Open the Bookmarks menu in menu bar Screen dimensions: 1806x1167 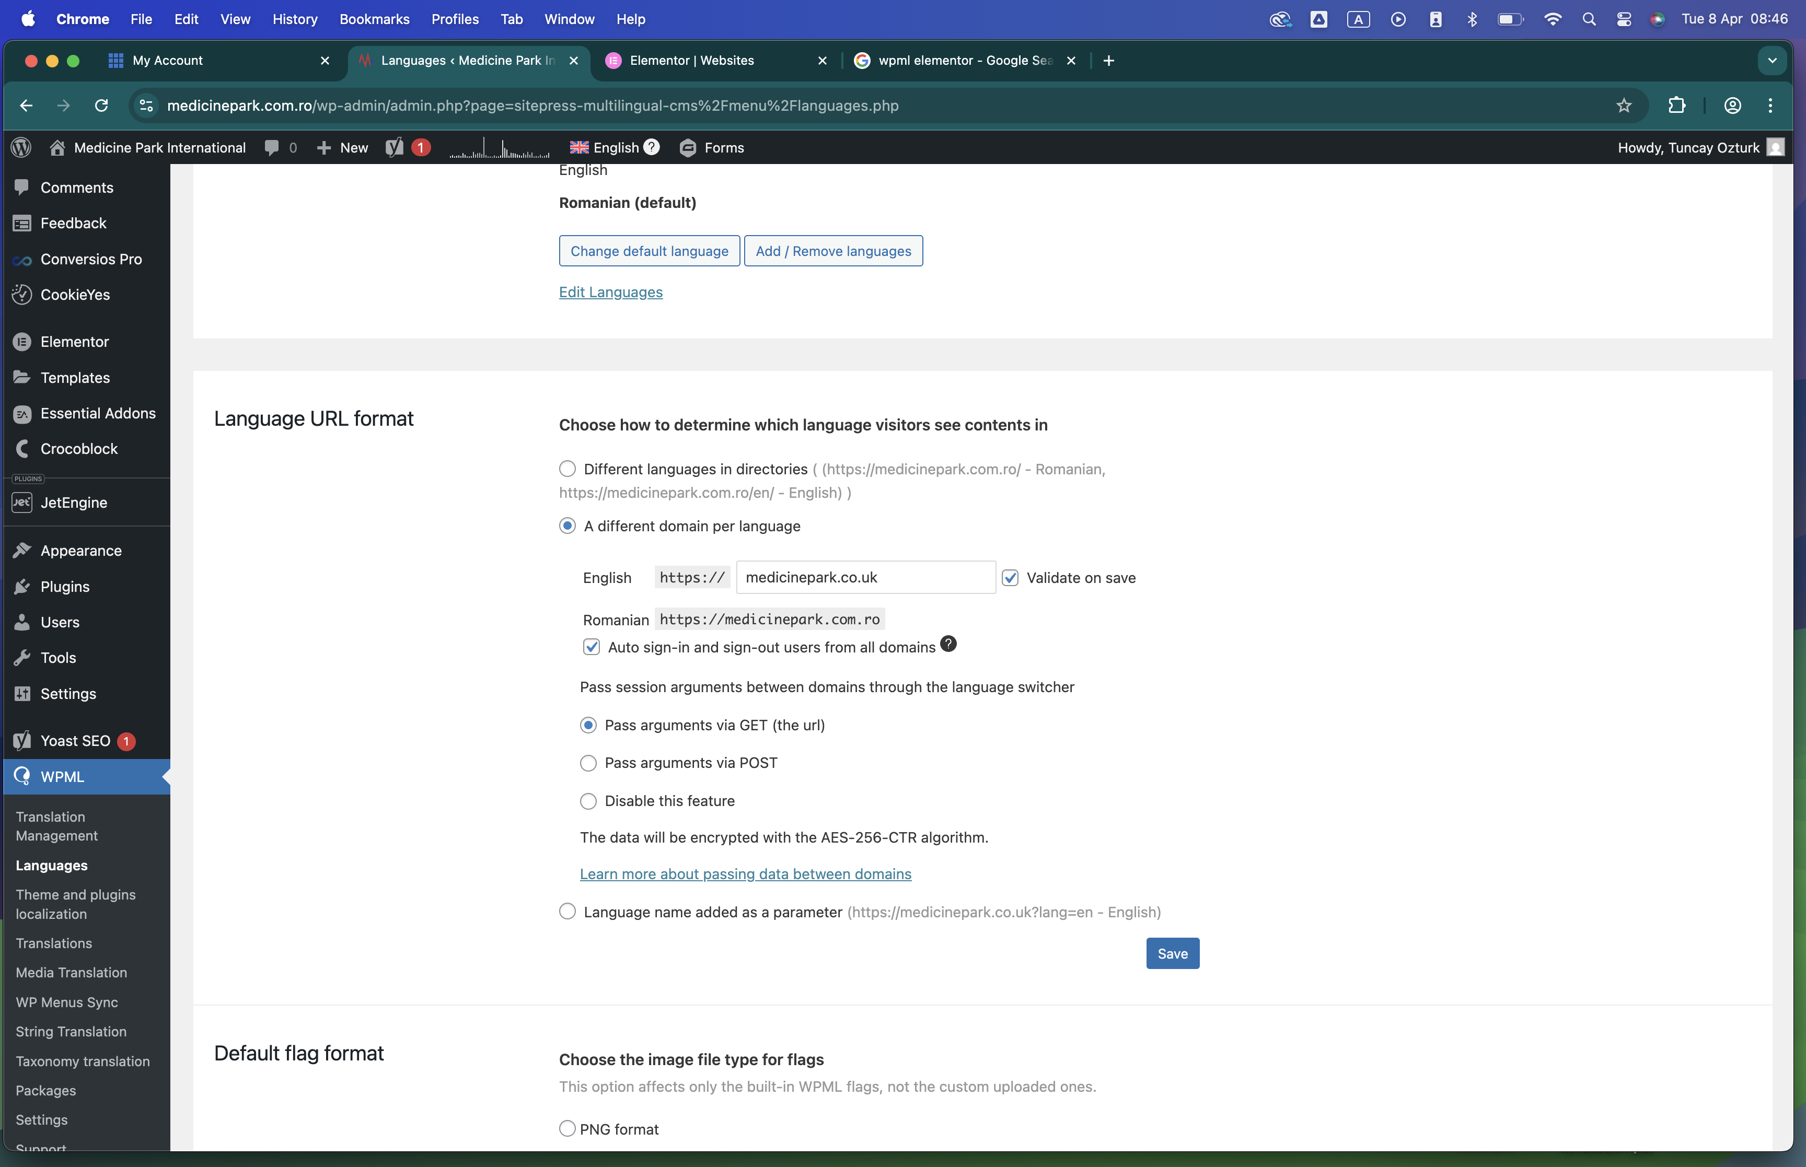coord(374,19)
